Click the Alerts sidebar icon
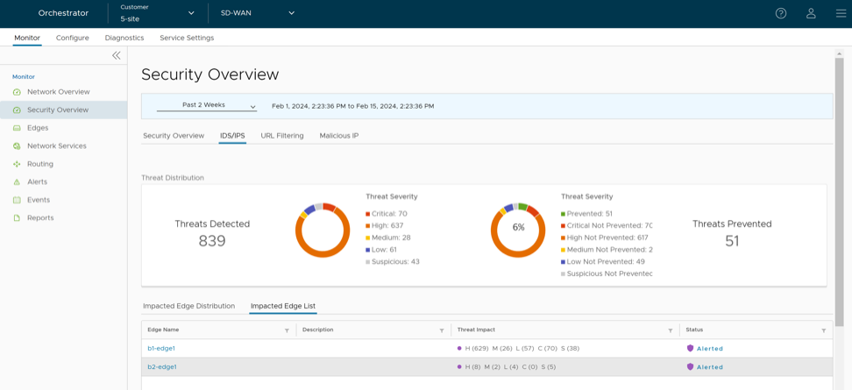The image size is (852, 390). (17, 182)
